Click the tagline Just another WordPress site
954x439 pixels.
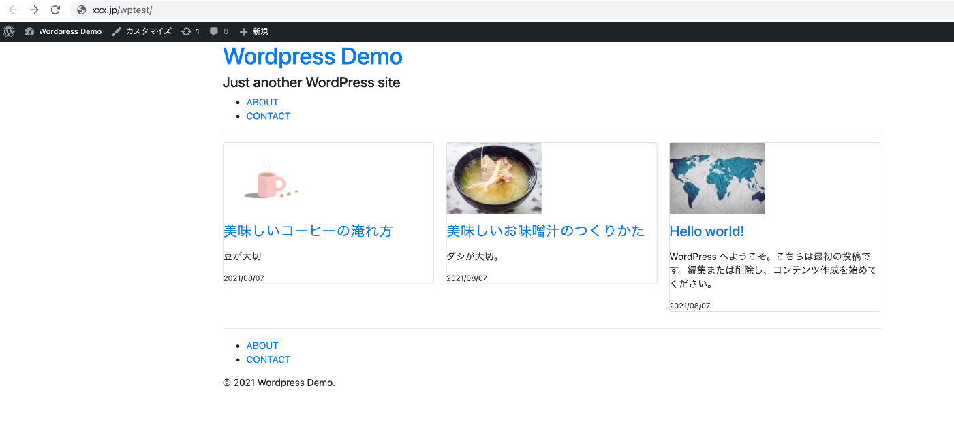[x=311, y=82]
